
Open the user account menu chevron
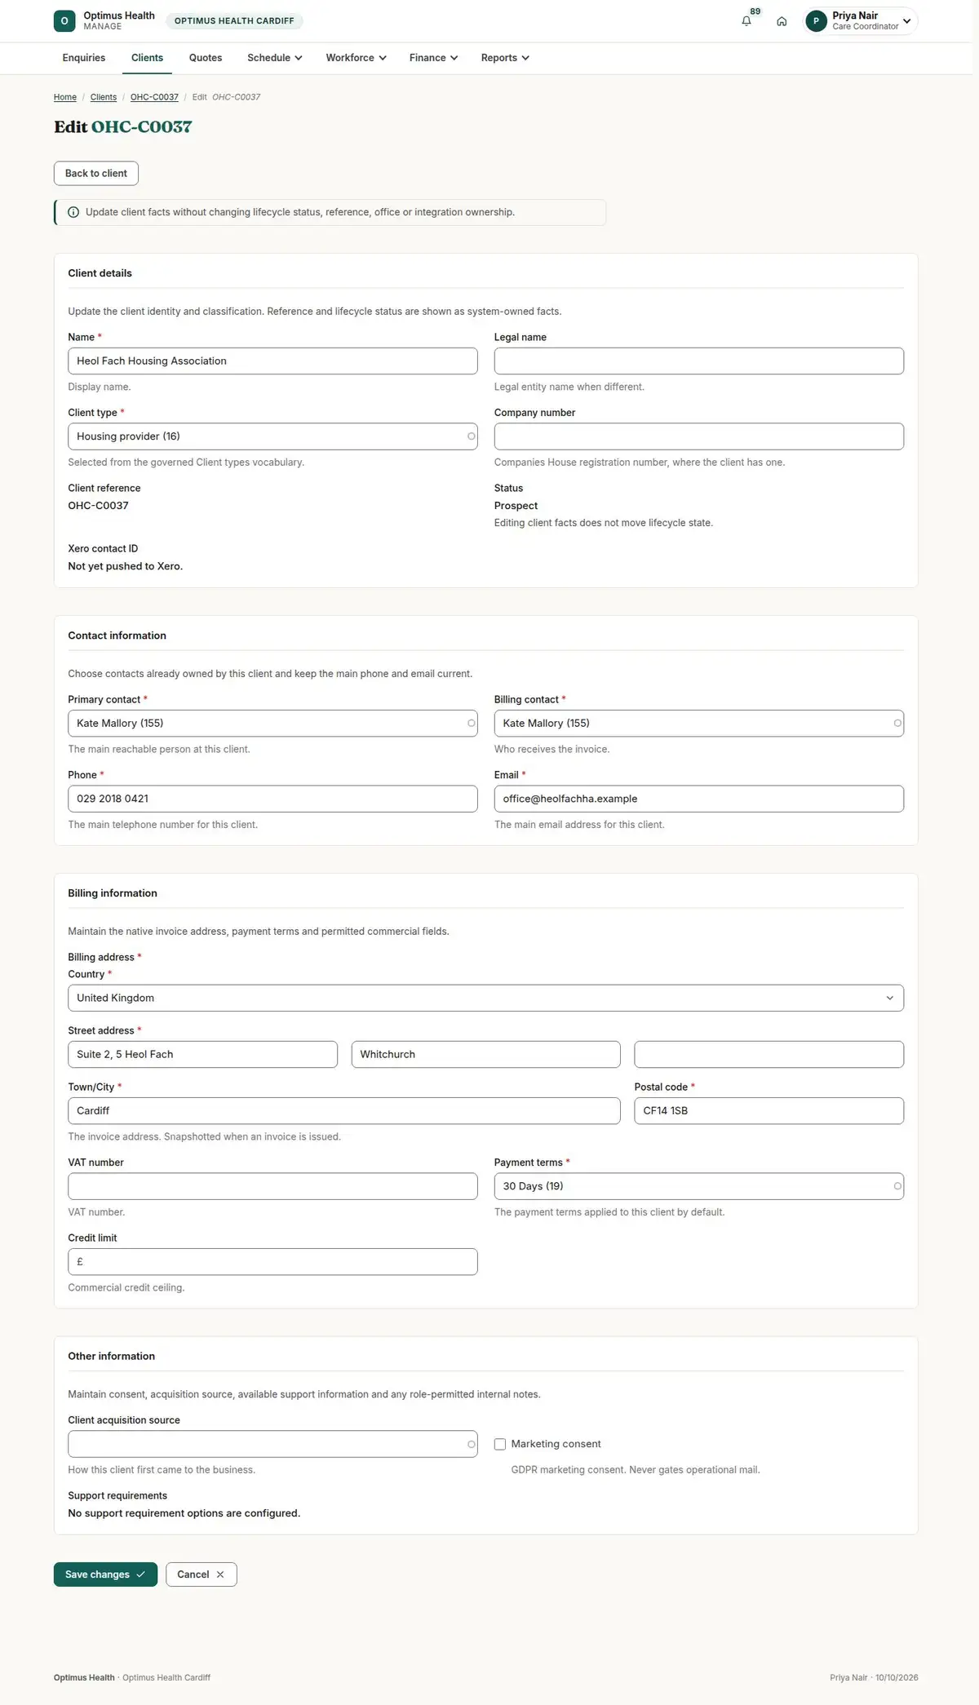[x=906, y=21]
